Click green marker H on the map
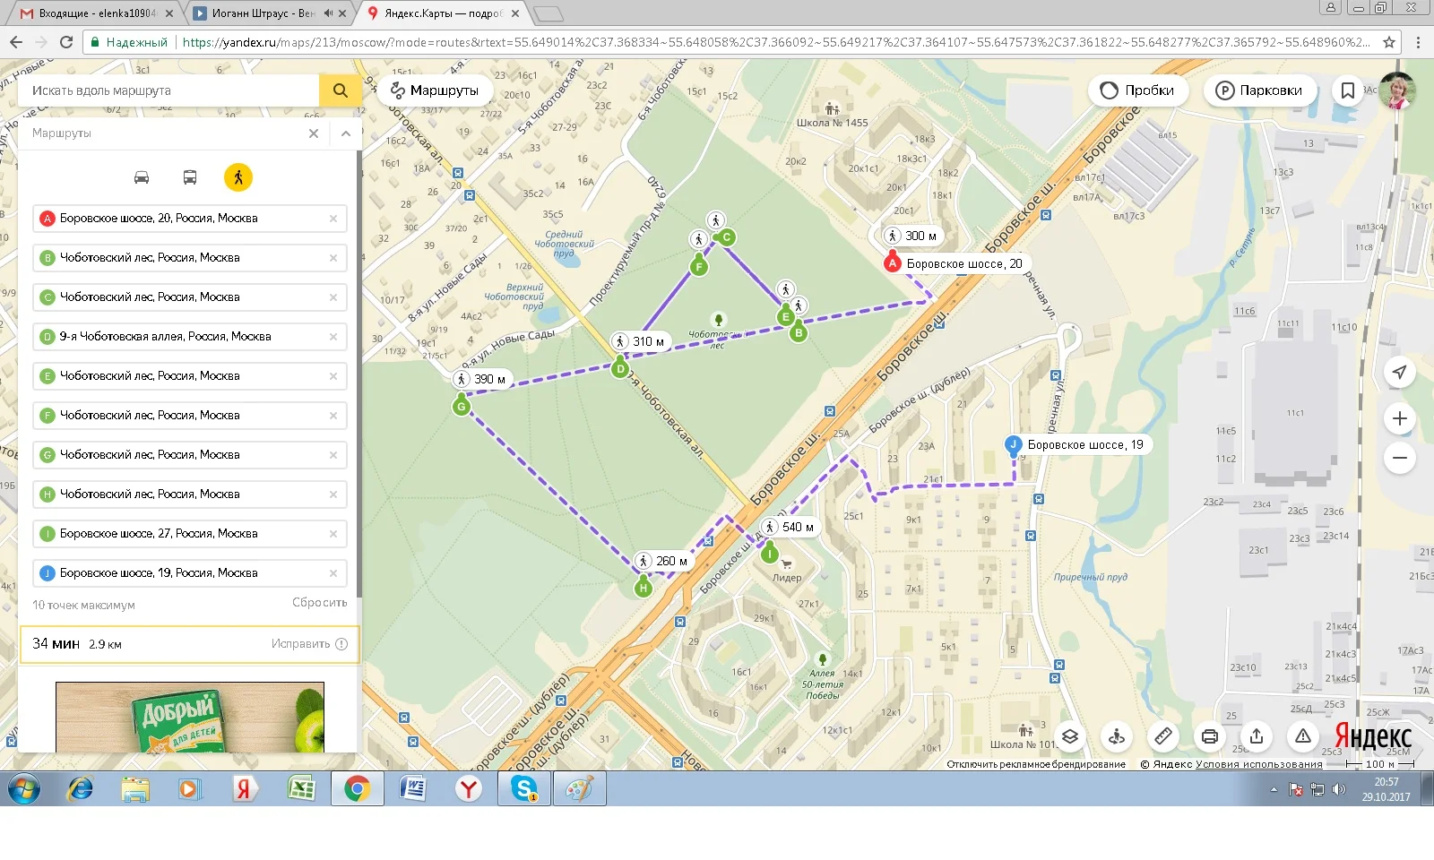The image size is (1434, 860). [x=643, y=587]
